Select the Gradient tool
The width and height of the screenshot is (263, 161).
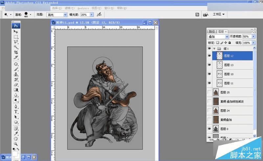click(x=16, y=90)
